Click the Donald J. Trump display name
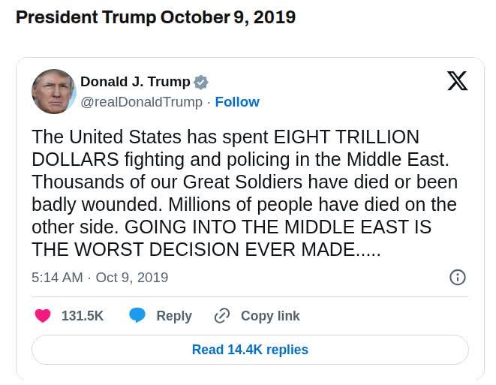 pyautogui.click(x=135, y=82)
